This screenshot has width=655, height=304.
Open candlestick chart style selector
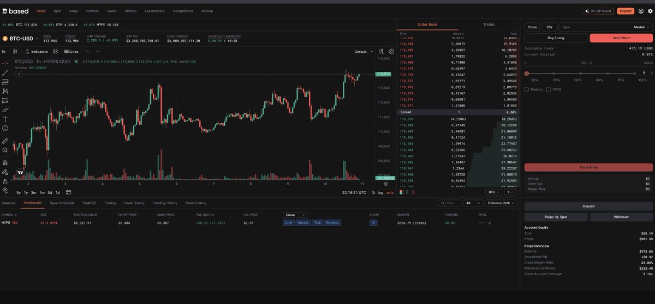click(14, 51)
